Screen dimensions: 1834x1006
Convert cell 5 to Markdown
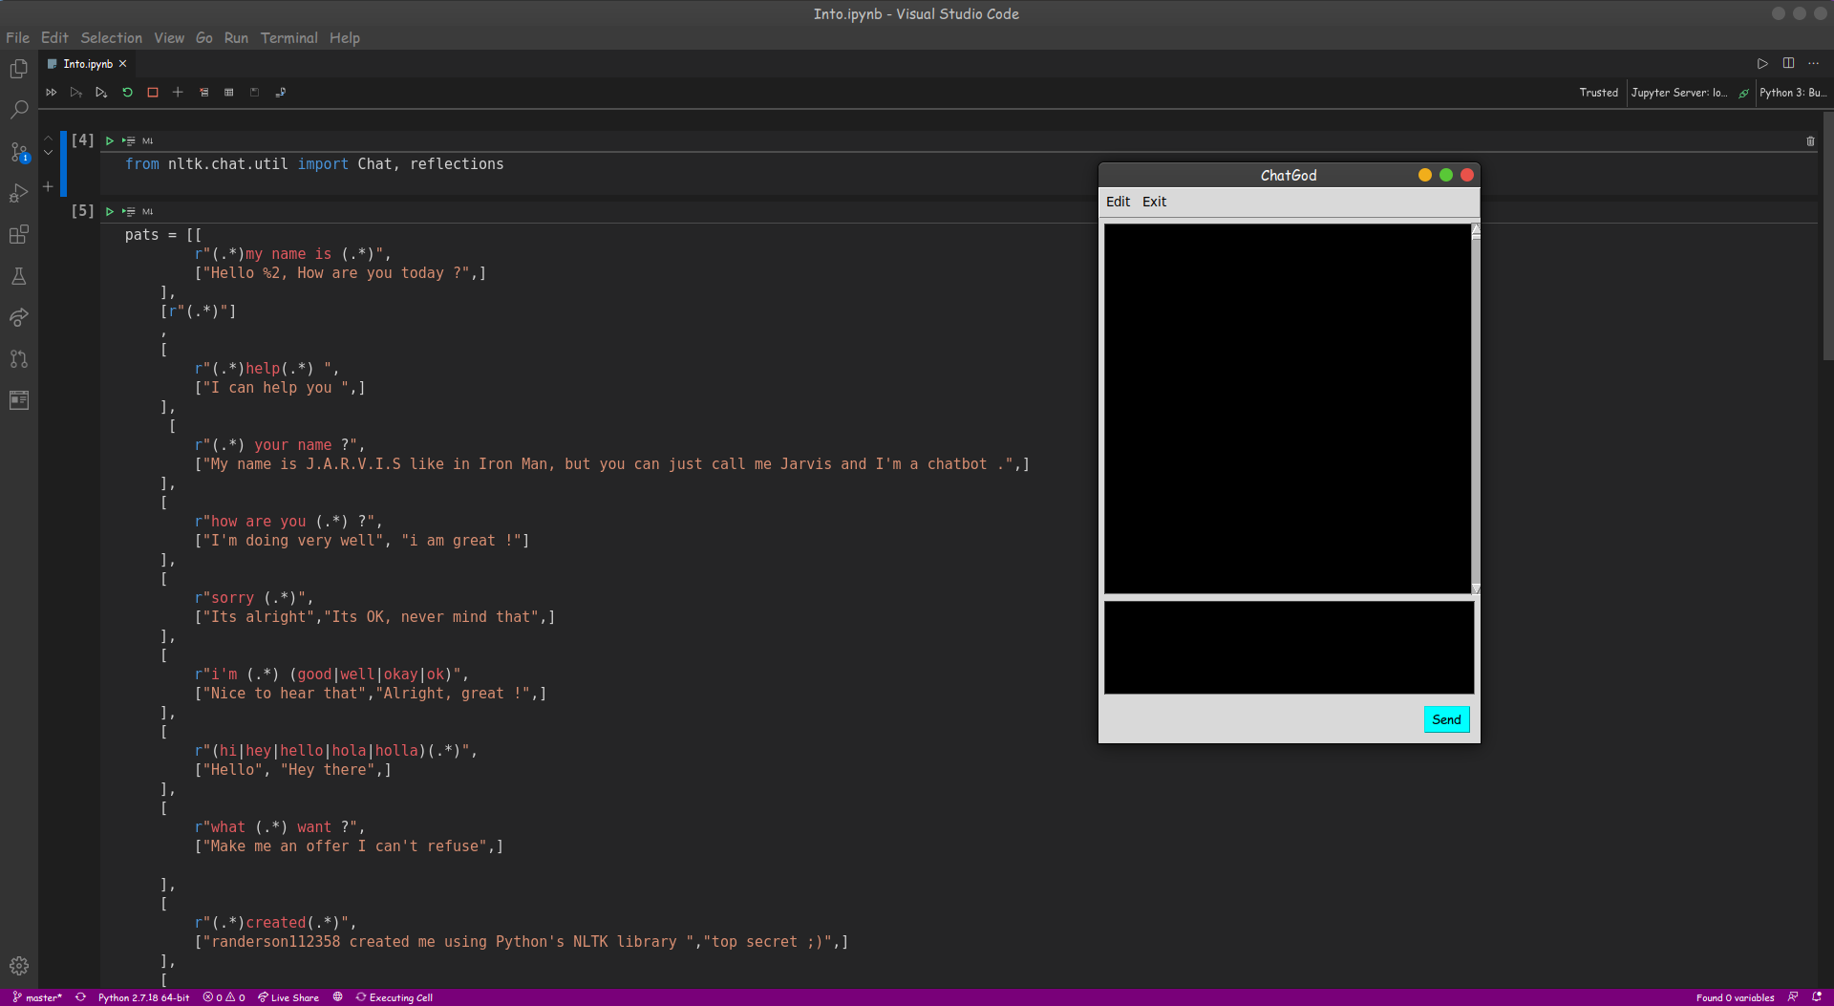pyautogui.click(x=148, y=212)
